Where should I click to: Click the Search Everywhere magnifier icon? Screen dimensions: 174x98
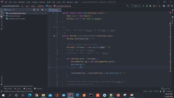[x=172, y=6]
